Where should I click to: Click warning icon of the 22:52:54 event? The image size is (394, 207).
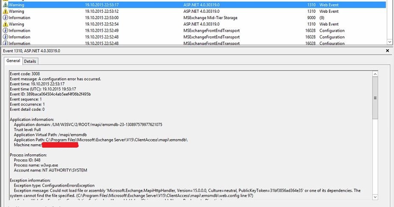click(5, 24)
